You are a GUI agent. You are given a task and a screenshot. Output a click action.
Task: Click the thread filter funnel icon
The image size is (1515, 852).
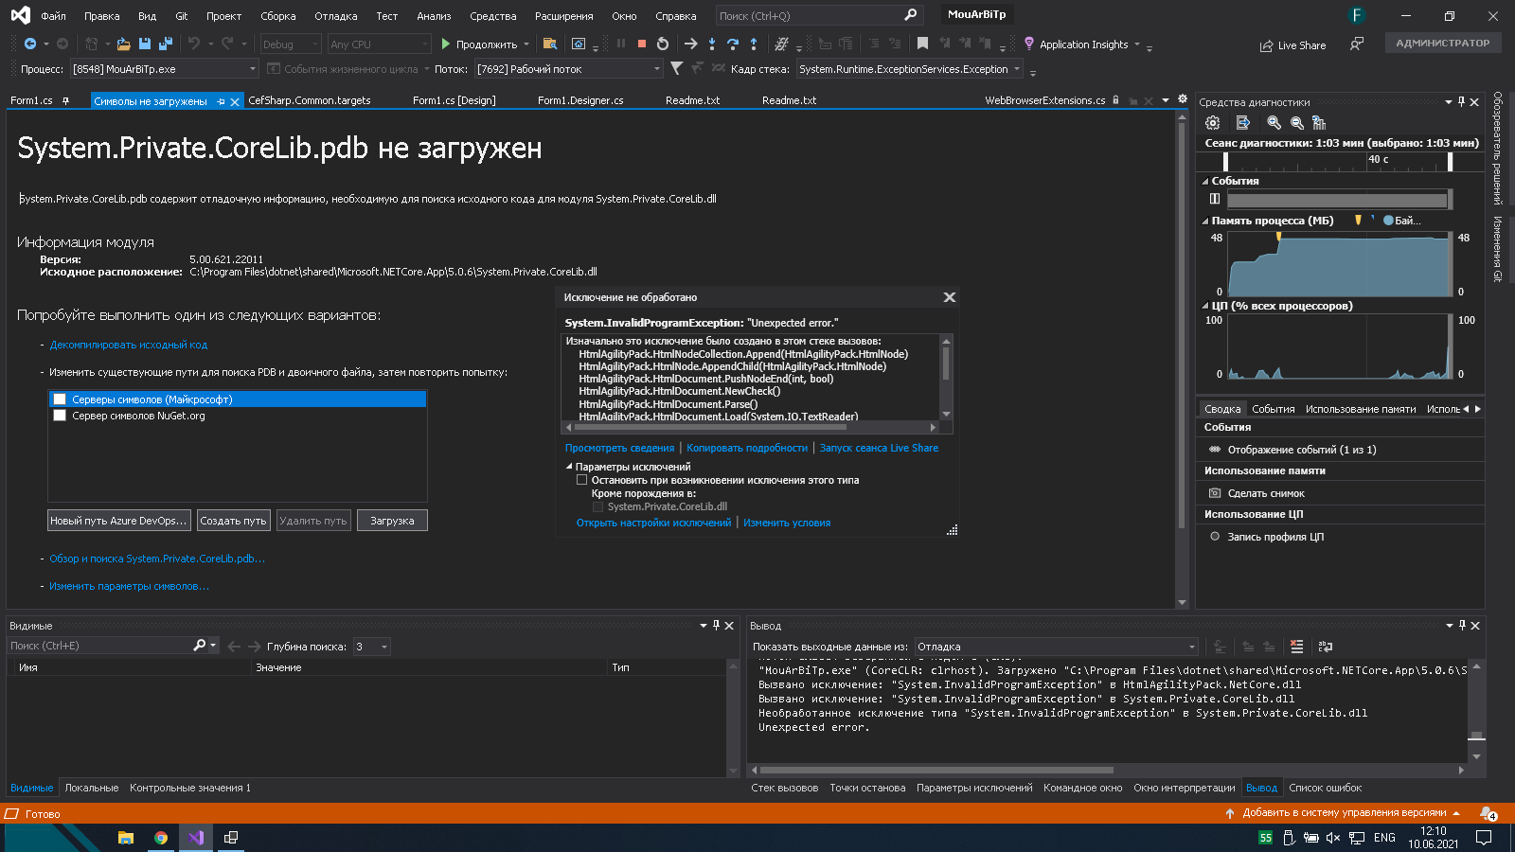[676, 68]
